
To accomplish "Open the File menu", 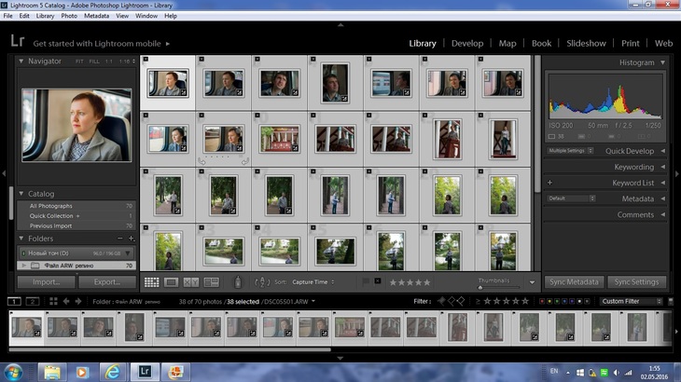I will click(x=7, y=16).
